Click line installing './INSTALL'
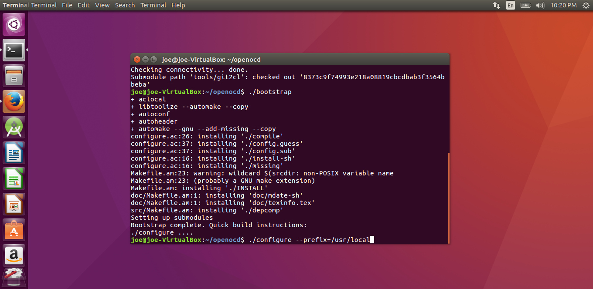 point(199,188)
